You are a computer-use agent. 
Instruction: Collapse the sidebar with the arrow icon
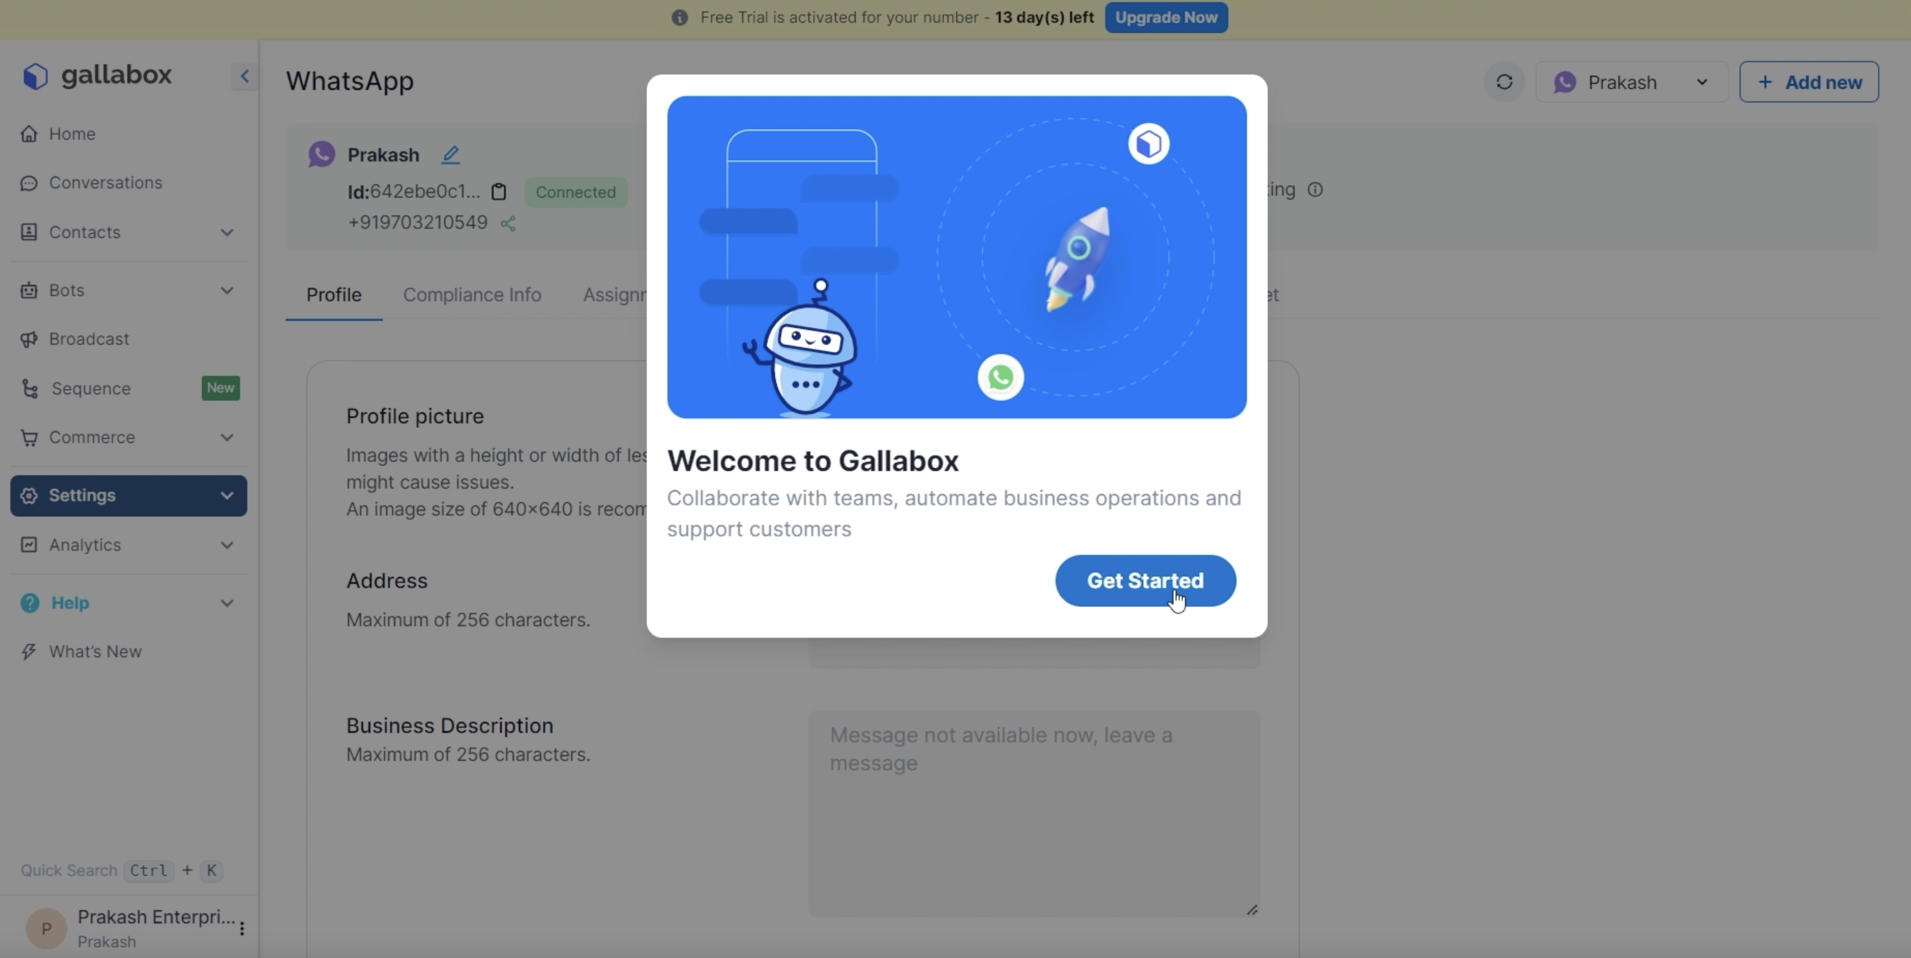(x=244, y=76)
